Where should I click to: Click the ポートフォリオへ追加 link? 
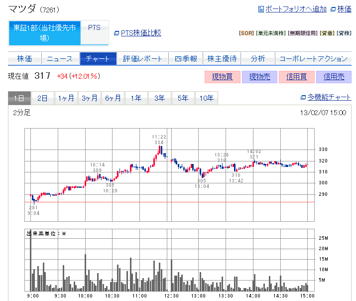[296, 9]
